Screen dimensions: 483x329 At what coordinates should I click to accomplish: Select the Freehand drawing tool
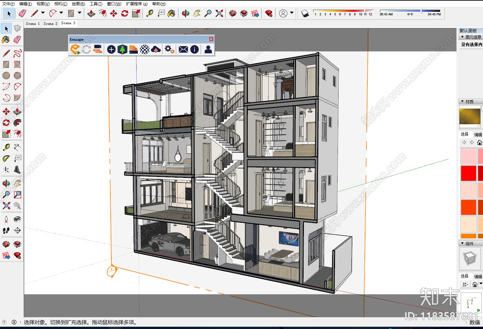pos(17,53)
